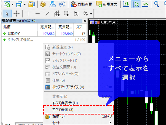Expand the セット submenu
166x125 pixels.
pos(79,123)
